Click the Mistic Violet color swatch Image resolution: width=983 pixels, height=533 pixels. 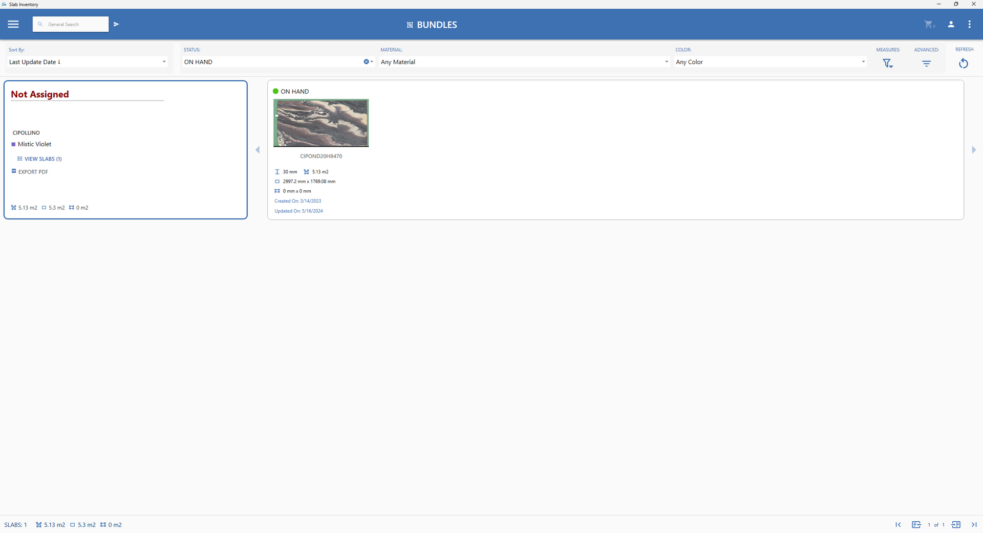tap(13, 144)
